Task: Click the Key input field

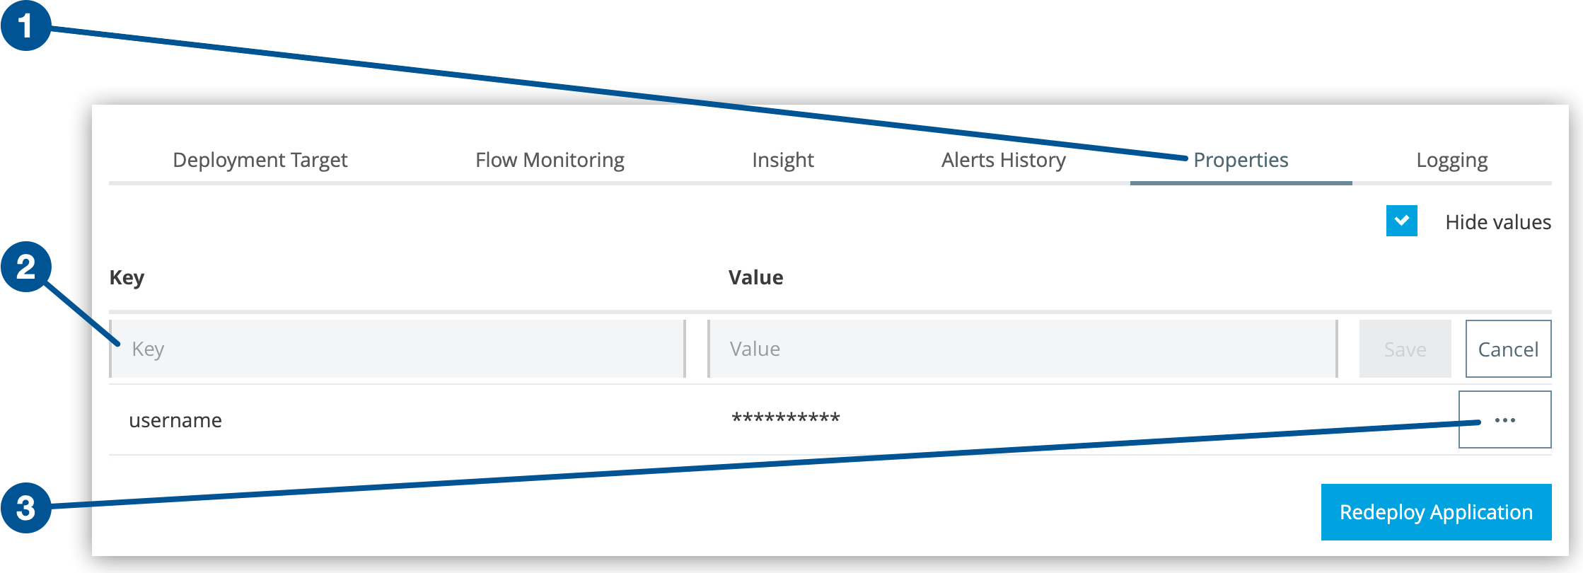Action: pos(396,348)
